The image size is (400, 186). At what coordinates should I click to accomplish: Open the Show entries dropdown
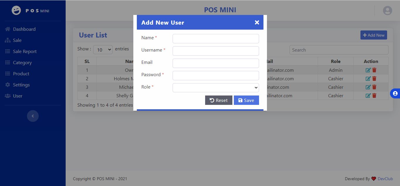(x=103, y=50)
